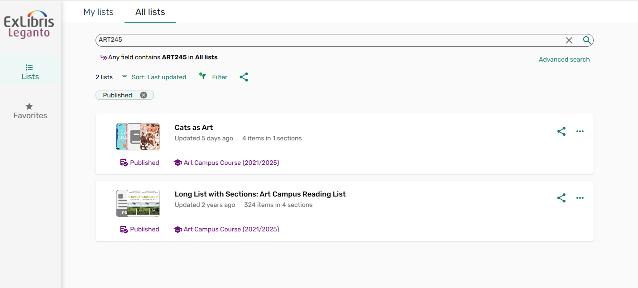Click the Cats as Art cover thumbnail
The width and height of the screenshot is (638, 288).
click(138, 137)
